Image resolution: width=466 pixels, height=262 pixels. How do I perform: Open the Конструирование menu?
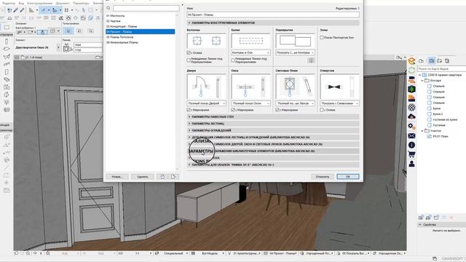pos(39,3)
